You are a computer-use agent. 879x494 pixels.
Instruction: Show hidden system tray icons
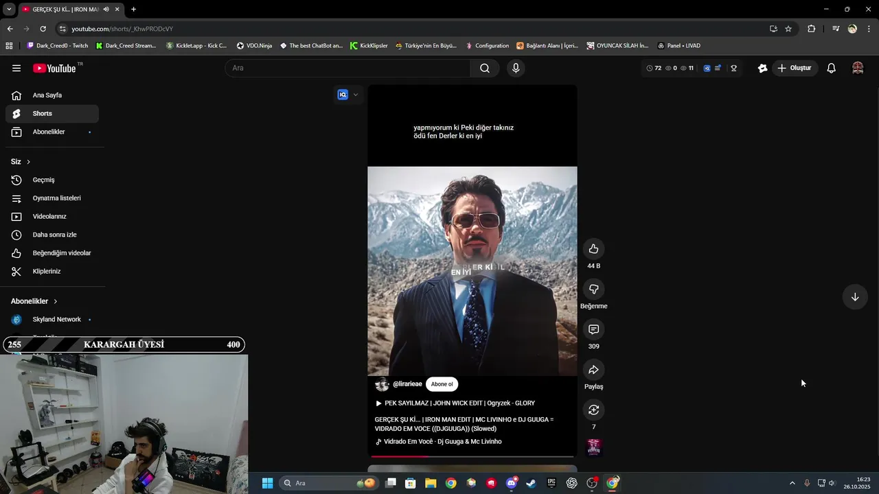tap(792, 483)
